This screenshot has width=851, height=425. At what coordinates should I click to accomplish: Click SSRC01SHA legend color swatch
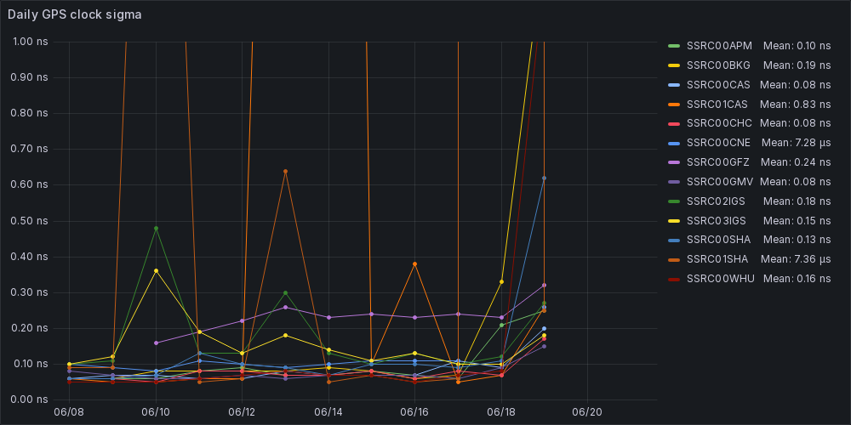click(674, 259)
